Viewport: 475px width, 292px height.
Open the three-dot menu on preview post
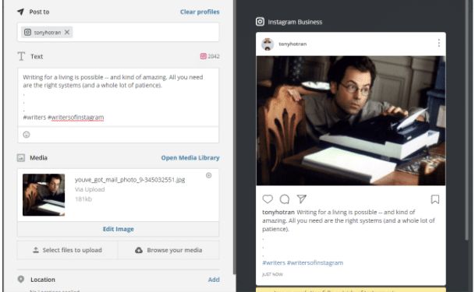pyautogui.click(x=438, y=44)
